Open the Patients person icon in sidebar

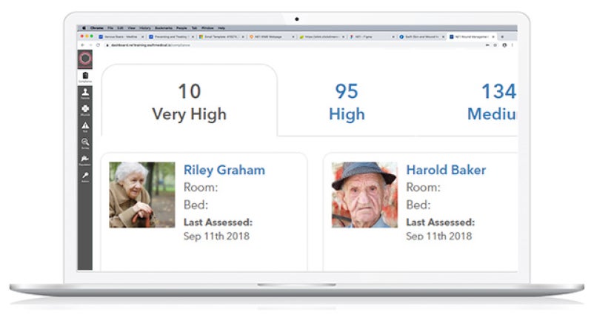85,93
